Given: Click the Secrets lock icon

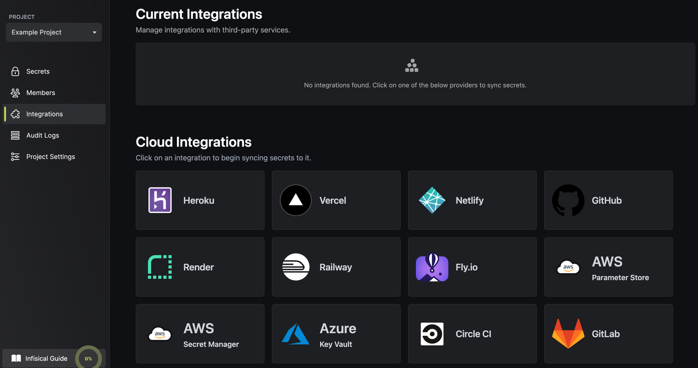Looking at the screenshot, I should click(x=15, y=71).
